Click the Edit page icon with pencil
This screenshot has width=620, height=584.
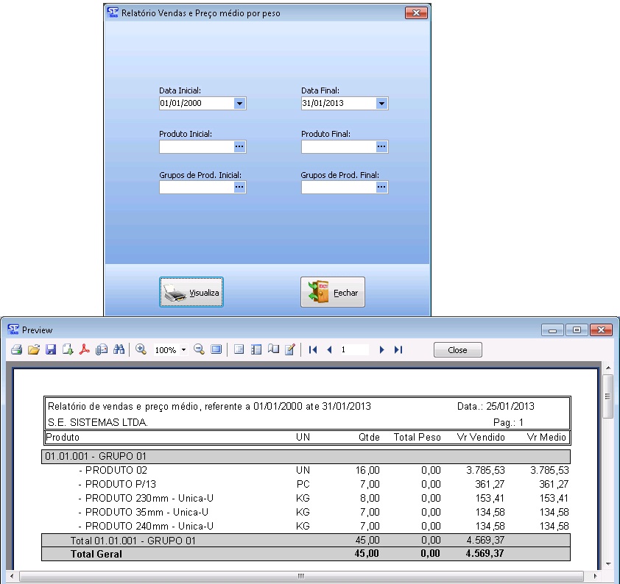289,350
